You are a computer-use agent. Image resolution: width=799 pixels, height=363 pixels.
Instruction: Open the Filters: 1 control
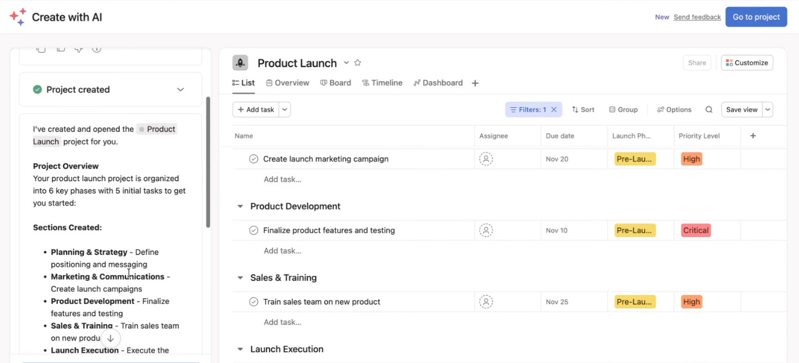coord(528,109)
